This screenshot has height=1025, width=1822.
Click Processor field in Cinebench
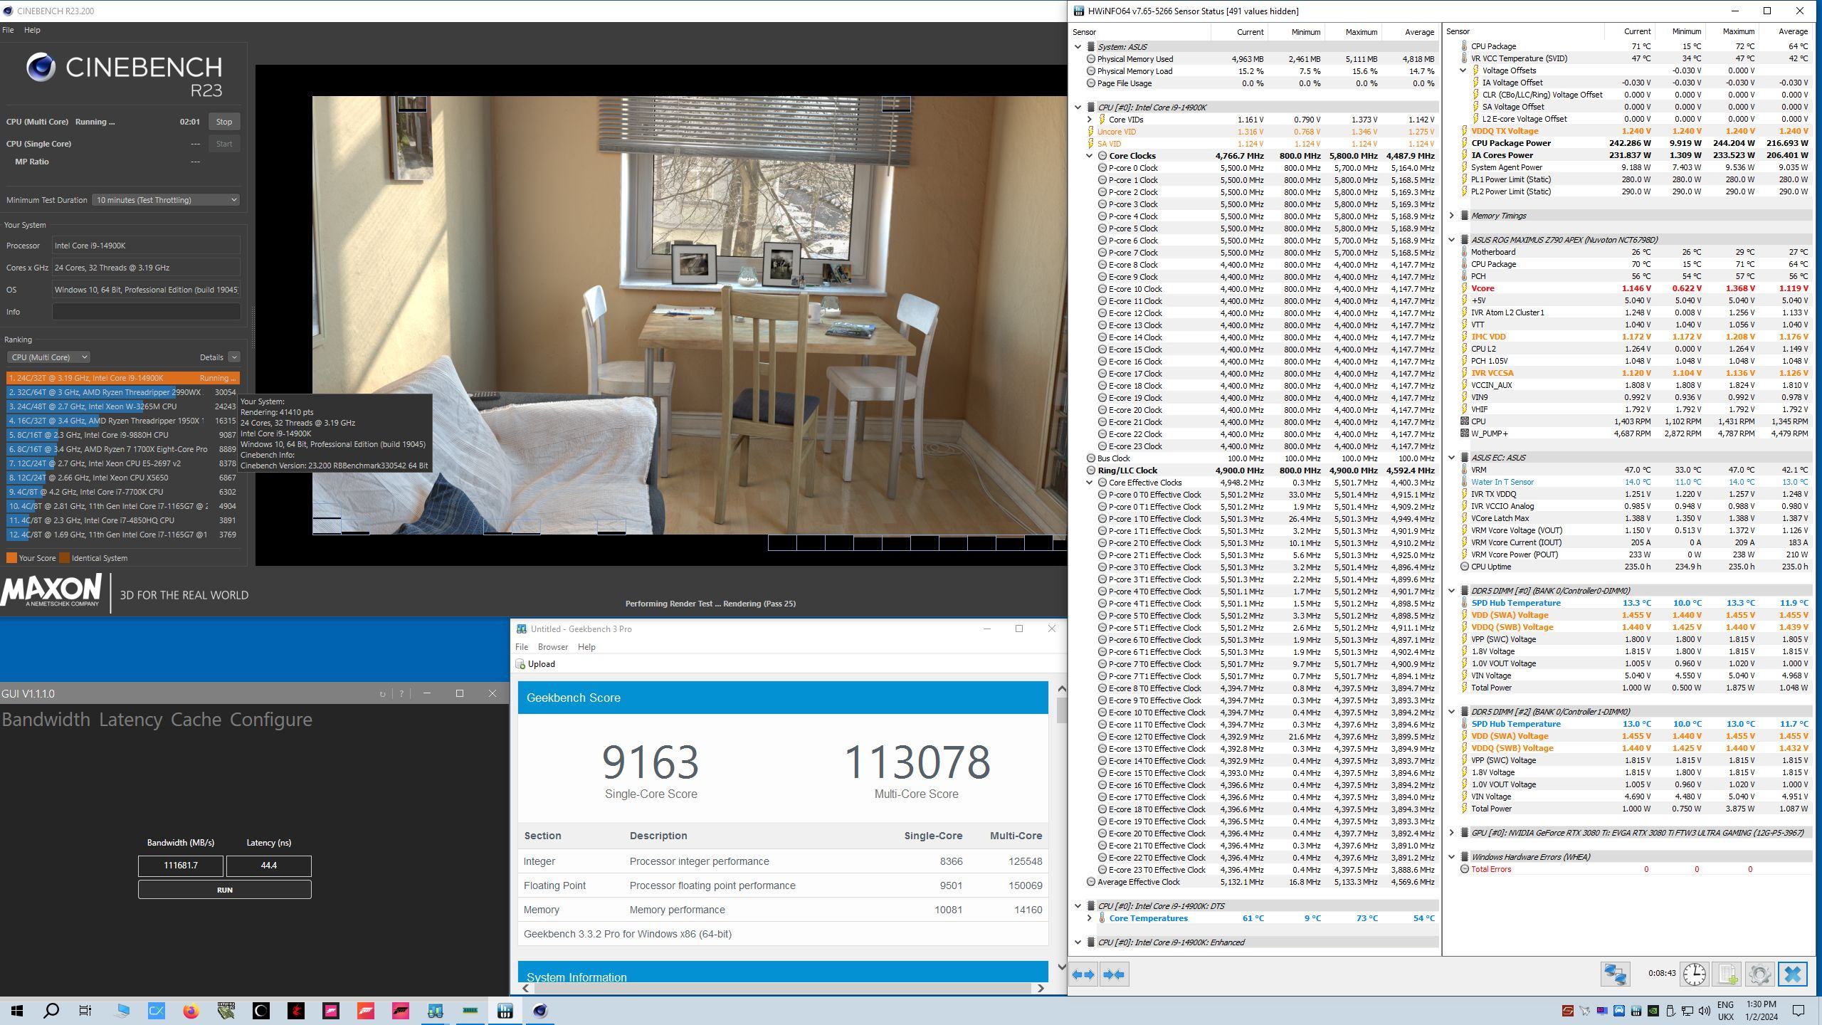click(146, 246)
